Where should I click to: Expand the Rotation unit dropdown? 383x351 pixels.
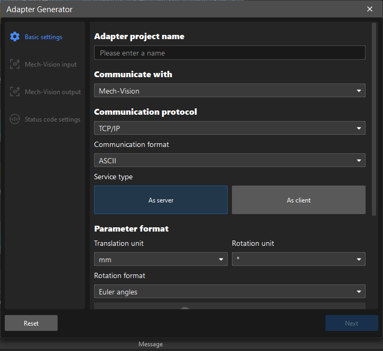tap(298, 259)
